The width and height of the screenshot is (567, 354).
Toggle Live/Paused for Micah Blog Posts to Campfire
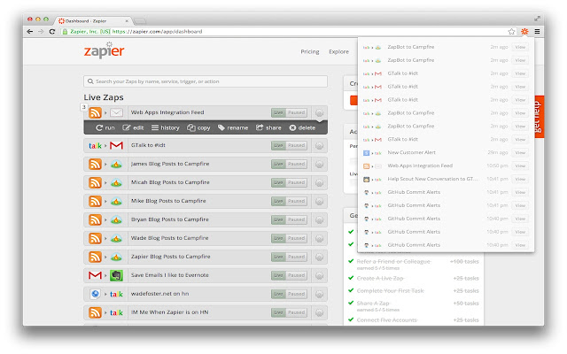point(290,183)
